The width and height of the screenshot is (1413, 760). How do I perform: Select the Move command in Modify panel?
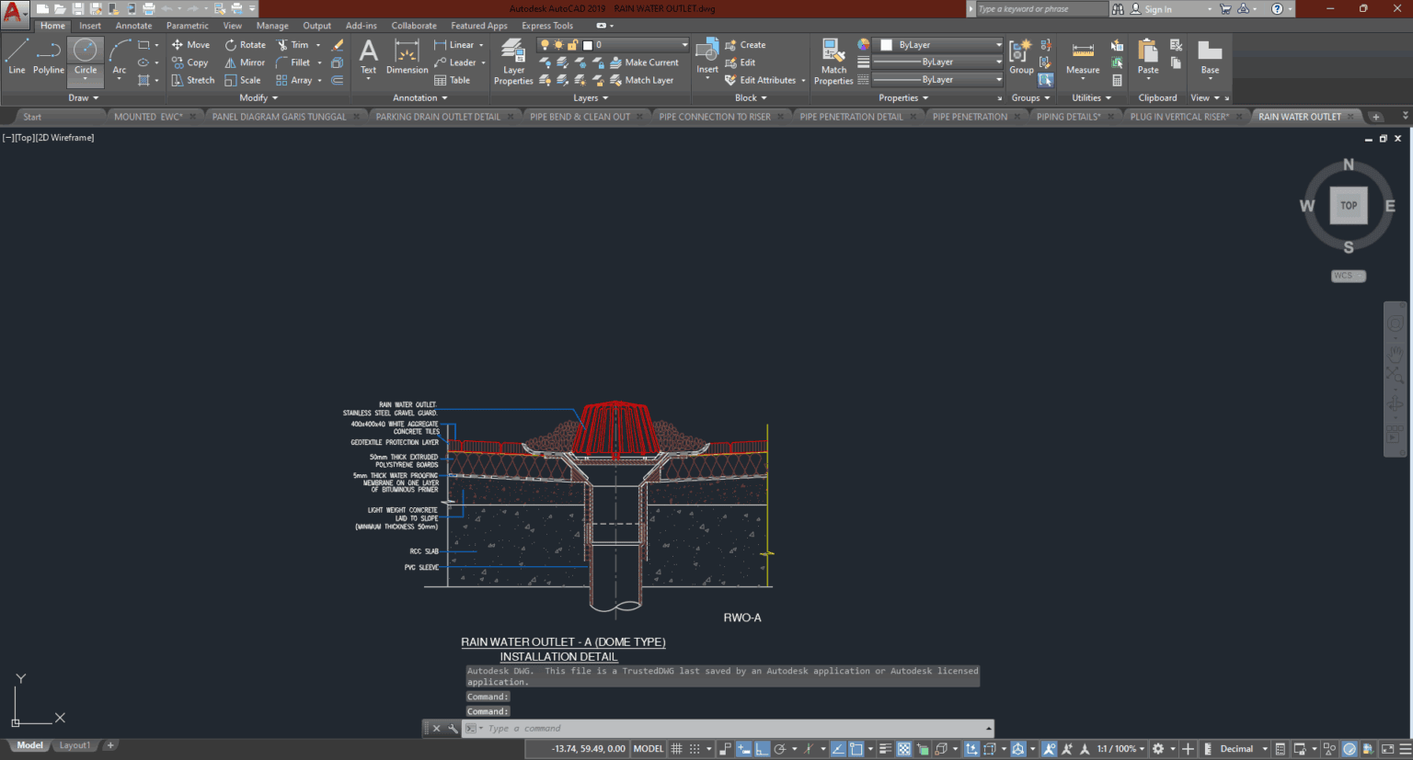190,44
